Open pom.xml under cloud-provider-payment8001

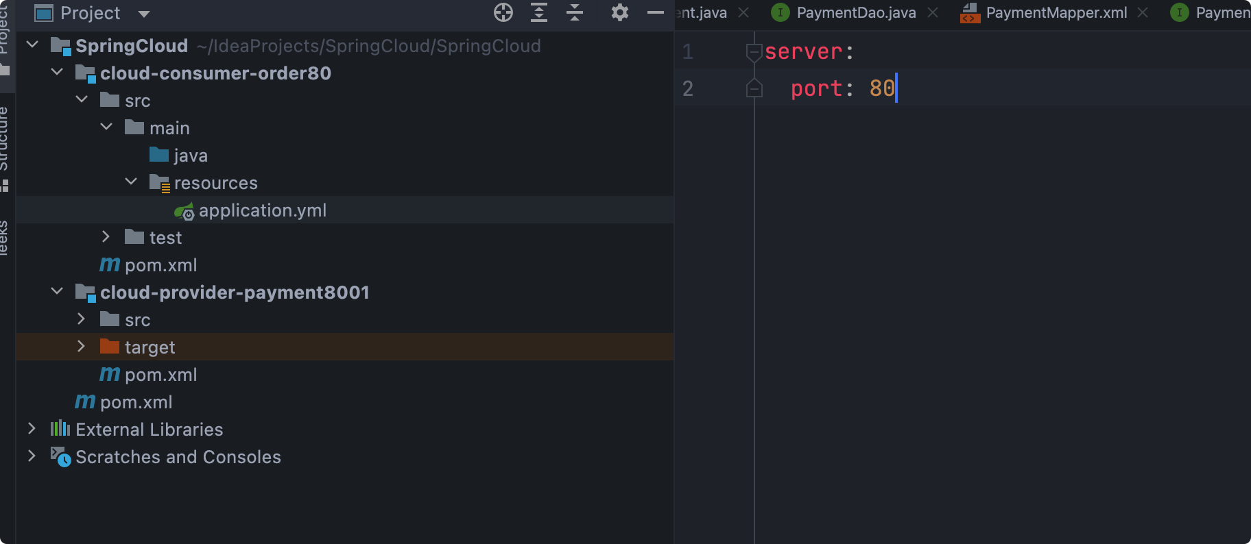point(160,375)
